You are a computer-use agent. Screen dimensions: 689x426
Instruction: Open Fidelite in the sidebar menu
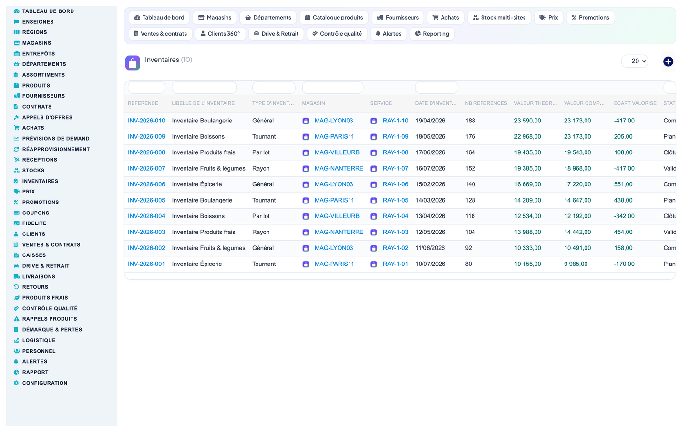34,223
